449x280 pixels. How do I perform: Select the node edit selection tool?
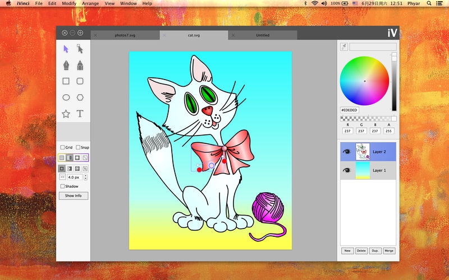pos(80,49)
